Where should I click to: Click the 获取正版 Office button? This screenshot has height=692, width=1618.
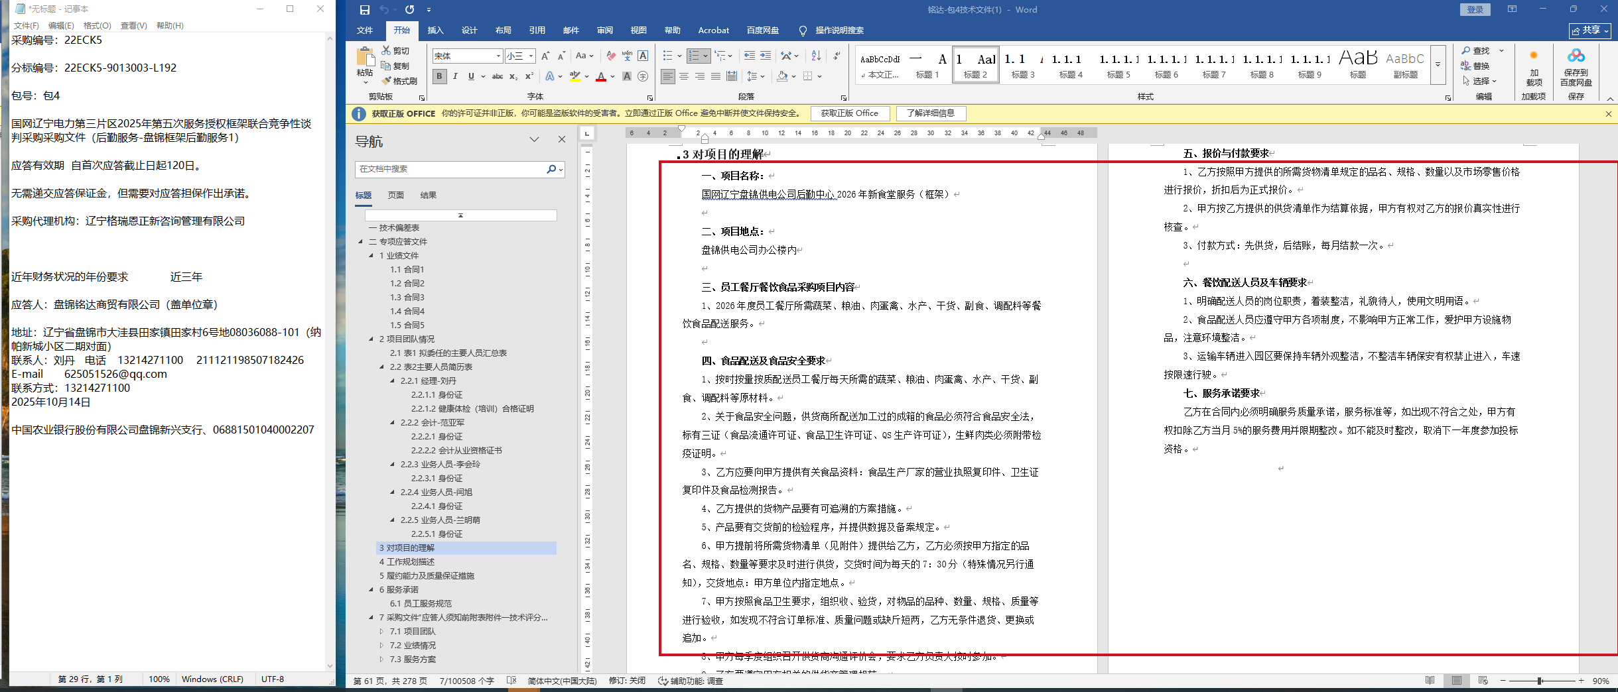coord(849,113)
